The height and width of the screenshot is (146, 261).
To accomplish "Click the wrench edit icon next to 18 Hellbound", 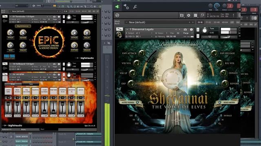I will coord(5,64).
